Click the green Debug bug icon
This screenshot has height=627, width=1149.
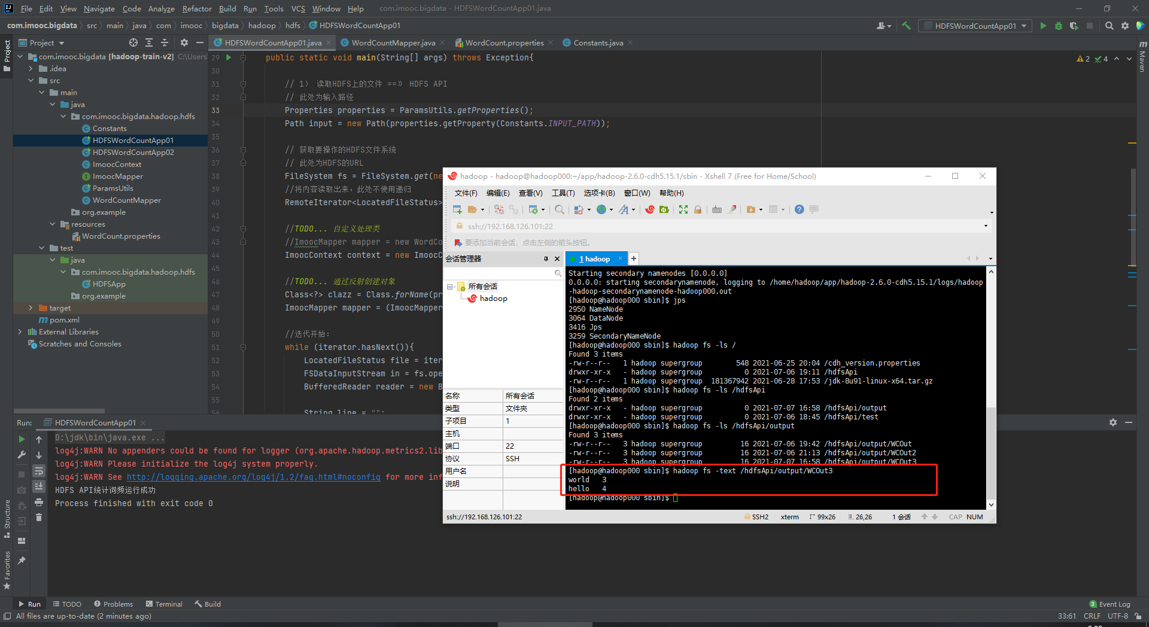[1058, 26]
